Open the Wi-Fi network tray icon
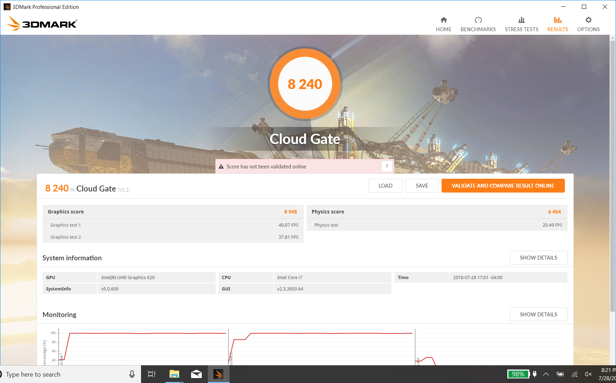 point(575,374)
